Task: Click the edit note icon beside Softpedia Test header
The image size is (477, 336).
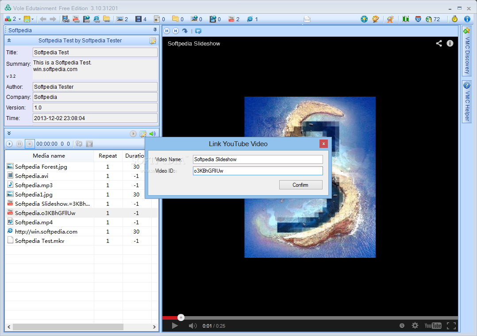Action: click(153, 41)
